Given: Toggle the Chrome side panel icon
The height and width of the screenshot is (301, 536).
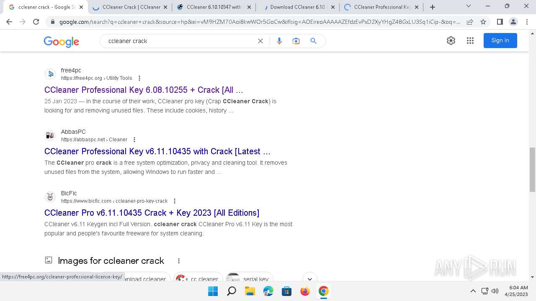Looking at the screenshot, I should coord(500,22).
